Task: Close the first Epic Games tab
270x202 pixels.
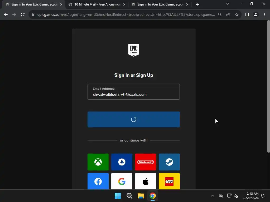Action: click(x=61, y=4)
